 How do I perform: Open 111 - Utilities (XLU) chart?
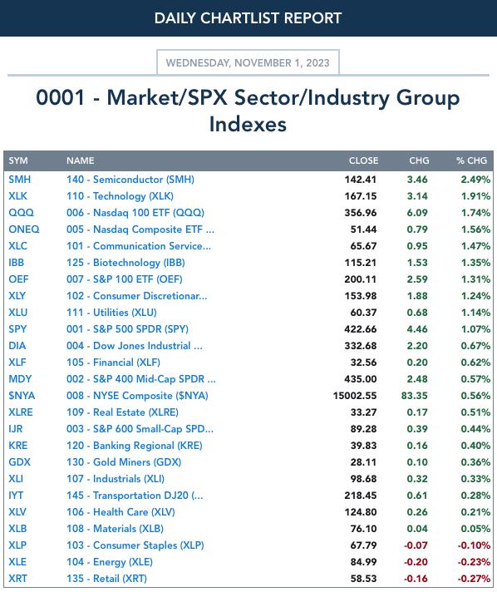pyautogui.click(x=111, y=313)
